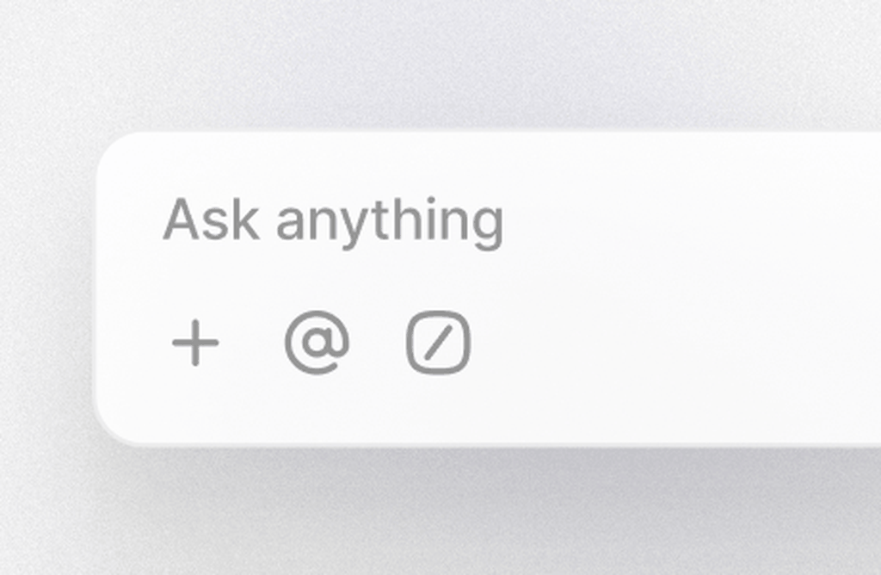Click the word anything in the prompt field
Image resolution: width=881 pixels, height=575 pixels.
click(390, 223)
